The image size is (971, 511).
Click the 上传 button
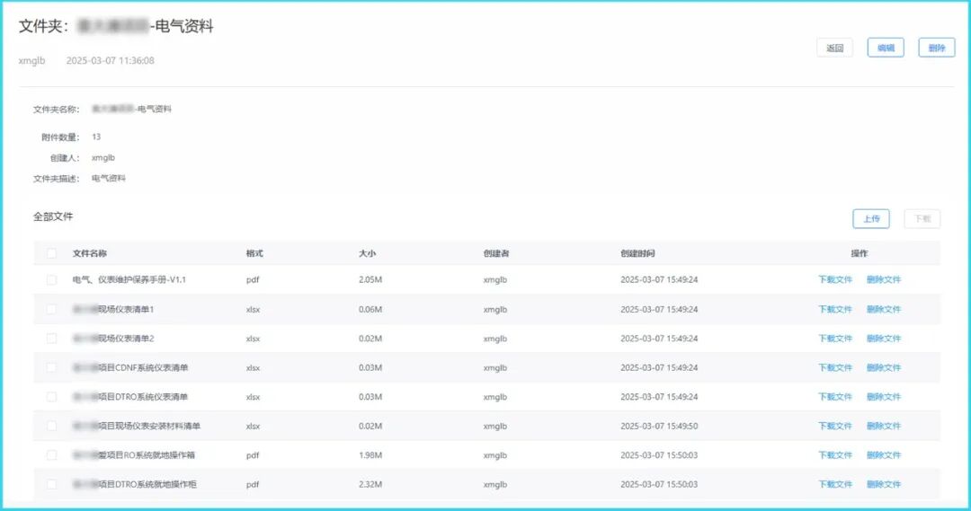coord(870,218)
